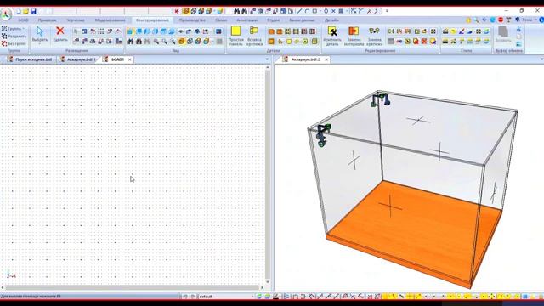
Task: Close the Аквариум.bdf:2 tab in right pane
Action: click(x=326, y=59)
